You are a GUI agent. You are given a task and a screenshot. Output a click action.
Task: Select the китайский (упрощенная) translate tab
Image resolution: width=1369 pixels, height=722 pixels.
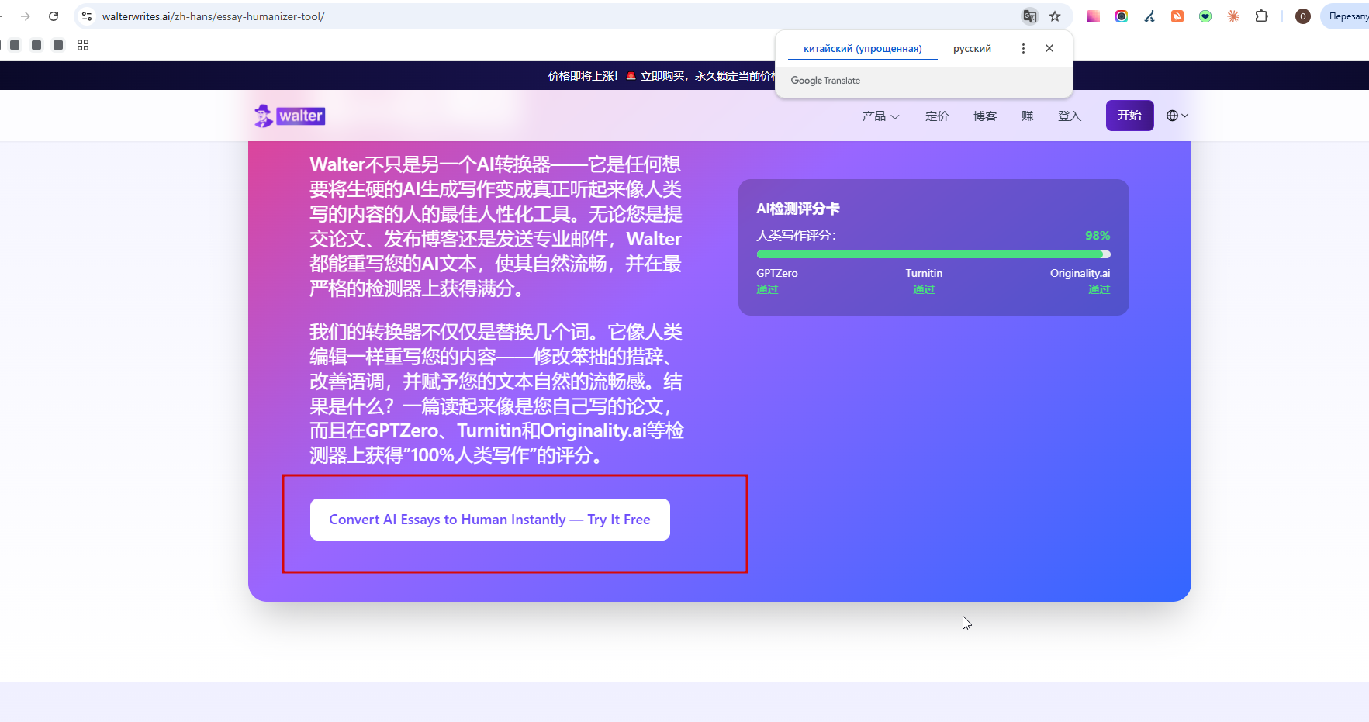click(x=863, y=48)
